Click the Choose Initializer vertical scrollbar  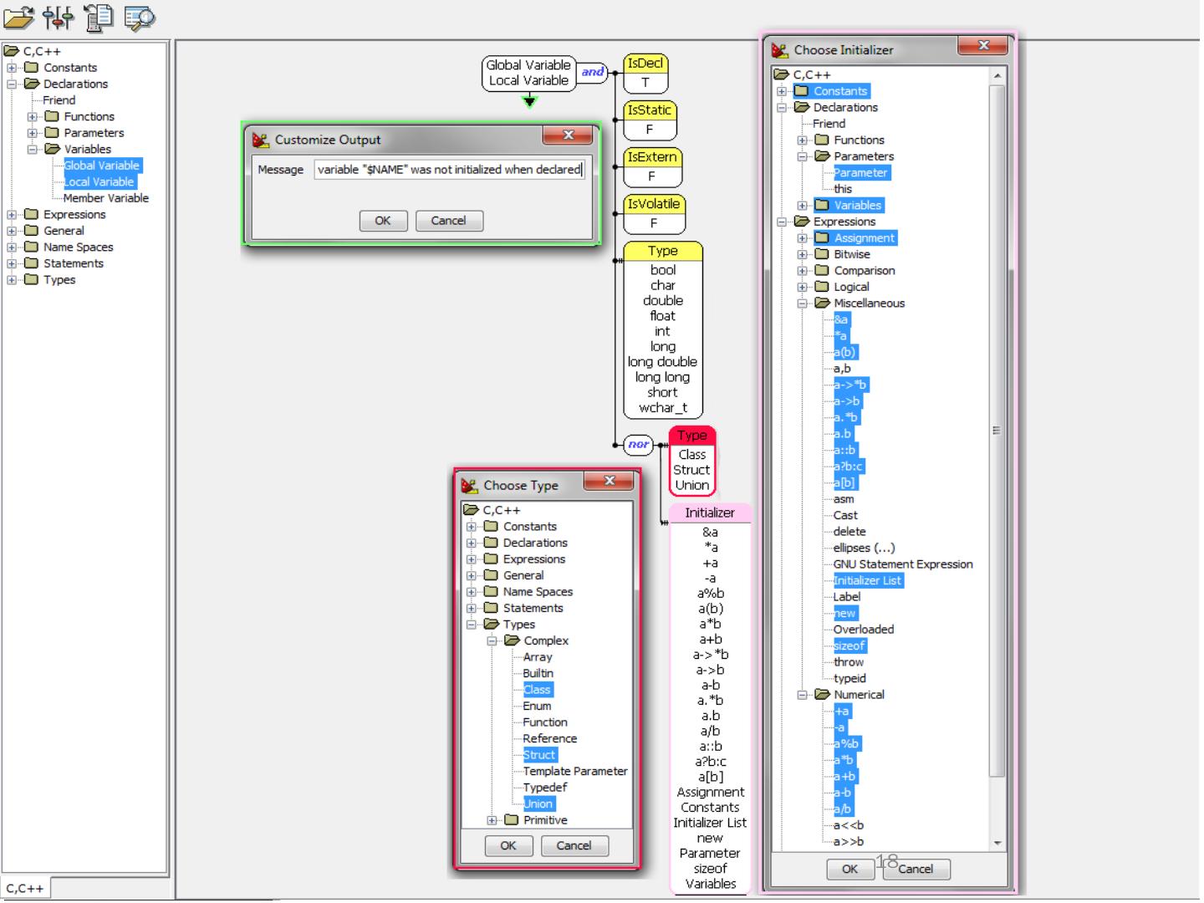[x=997, y=431]
